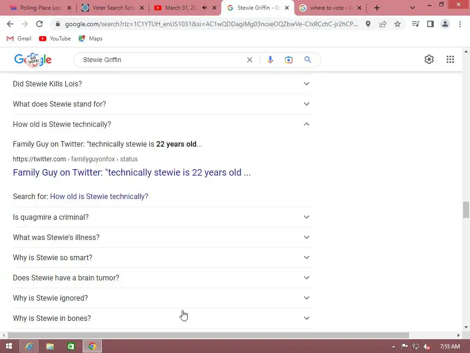Collapse 'How old is Stewie technically?'
This screenshot has height=353, width=470.
[162, 124]
